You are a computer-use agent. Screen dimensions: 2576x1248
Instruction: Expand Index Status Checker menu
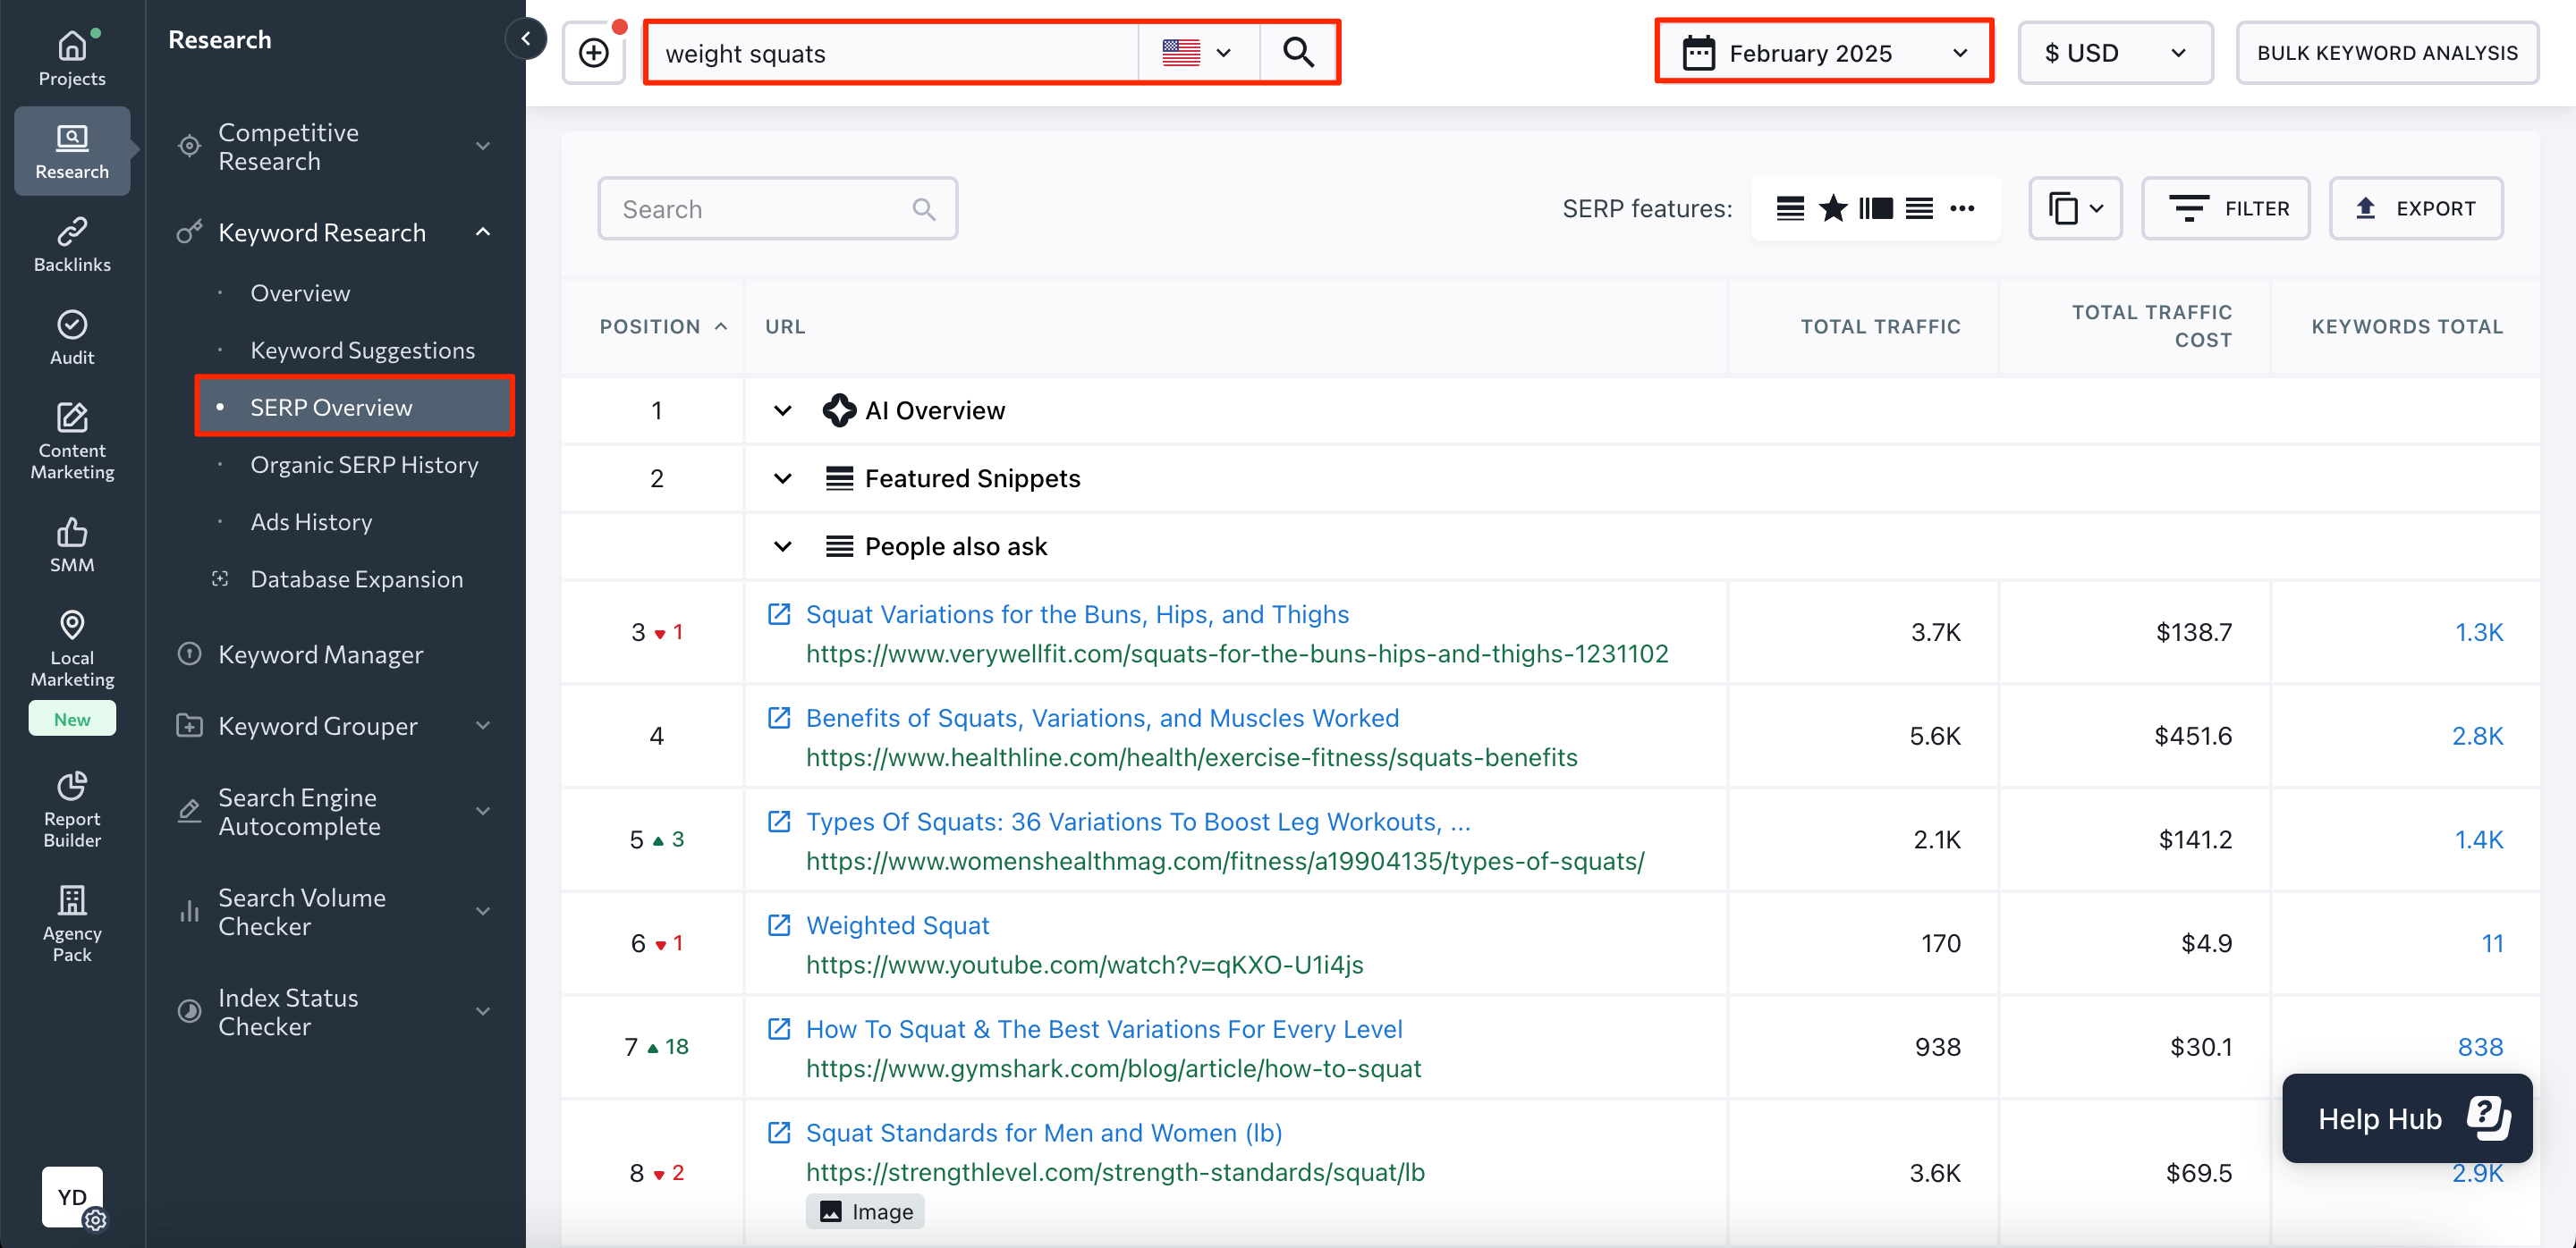click(x=483, y=1011)
